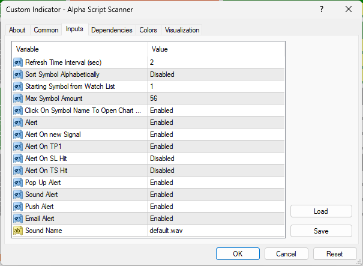Open Alert On TS Hit value dropdown

(216, 171)
